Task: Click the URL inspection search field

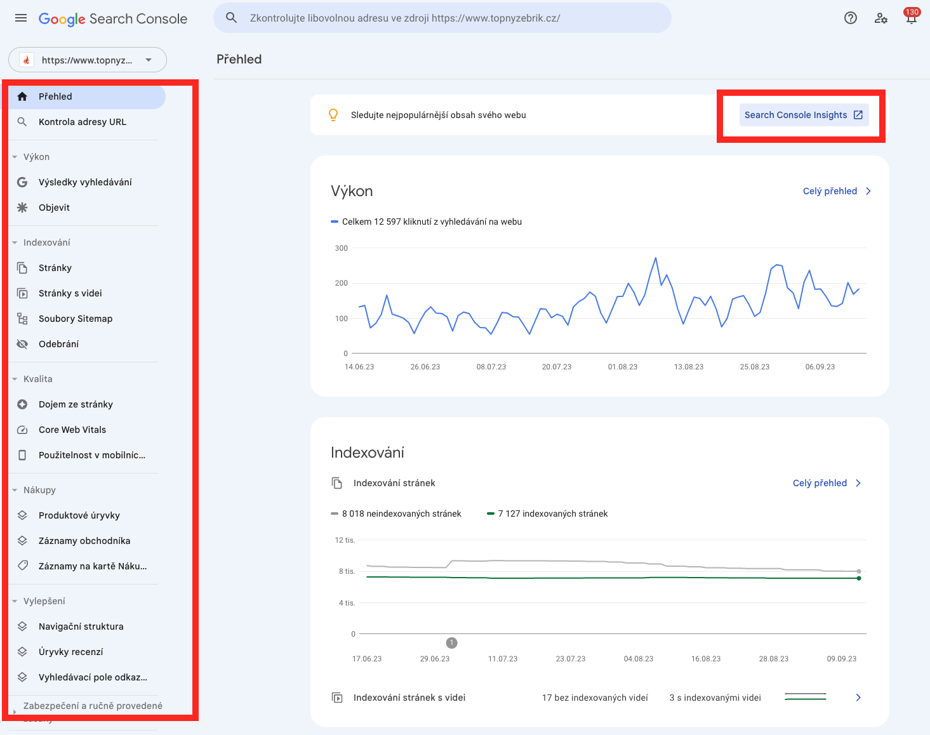Action: click(442, 18)
